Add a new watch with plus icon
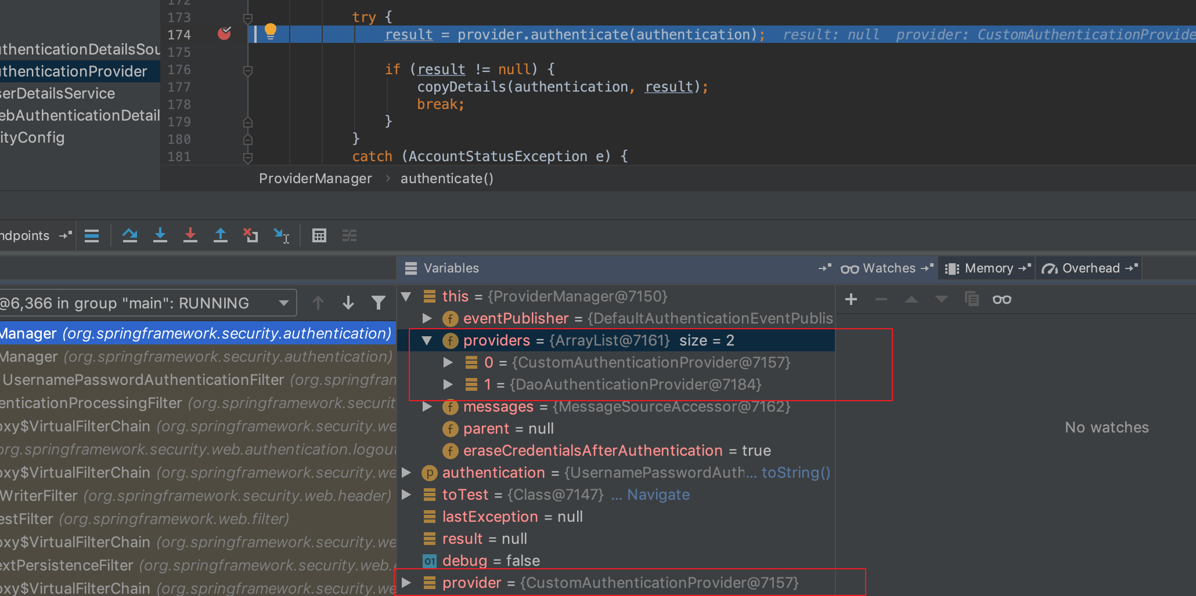Viewport: 1196px width, 596px height. coord(851,299)
